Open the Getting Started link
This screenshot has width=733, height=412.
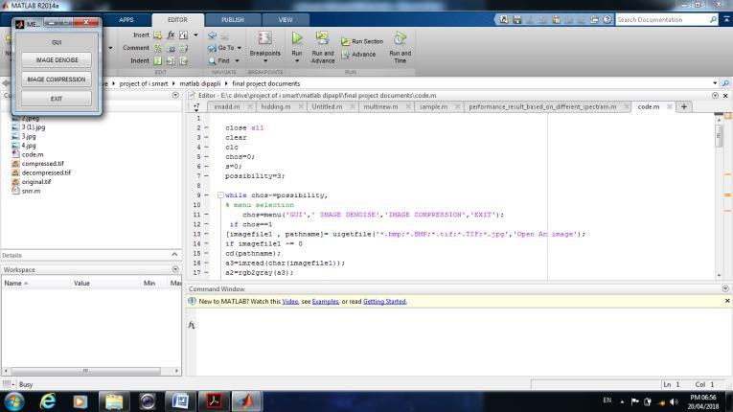pyautogui.click(x=384, y=302)
